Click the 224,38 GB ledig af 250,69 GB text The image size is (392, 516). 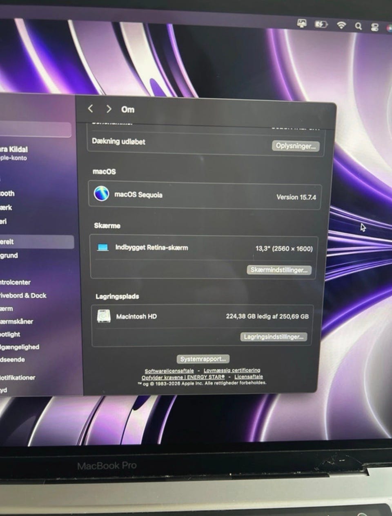(x=267, y=316)
